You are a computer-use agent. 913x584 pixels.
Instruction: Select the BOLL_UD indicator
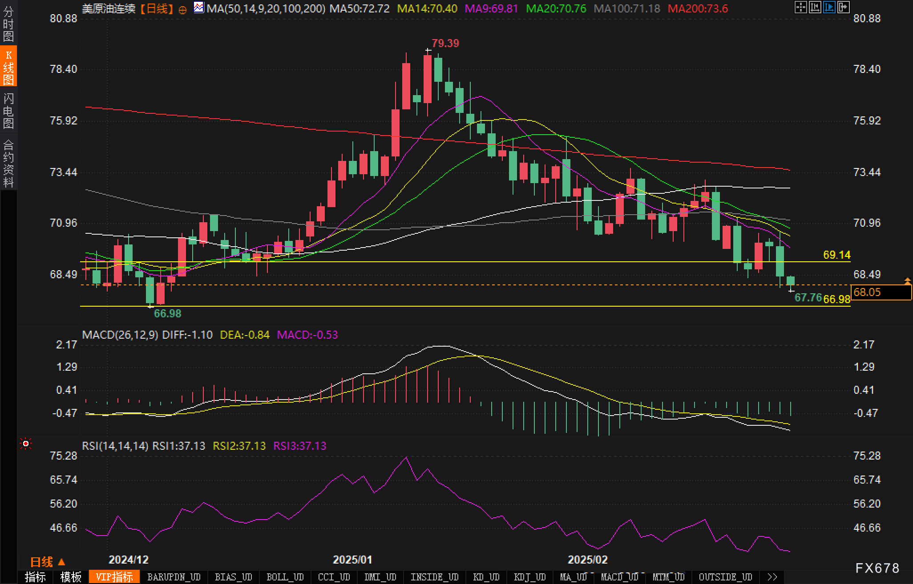pos(285,577)
